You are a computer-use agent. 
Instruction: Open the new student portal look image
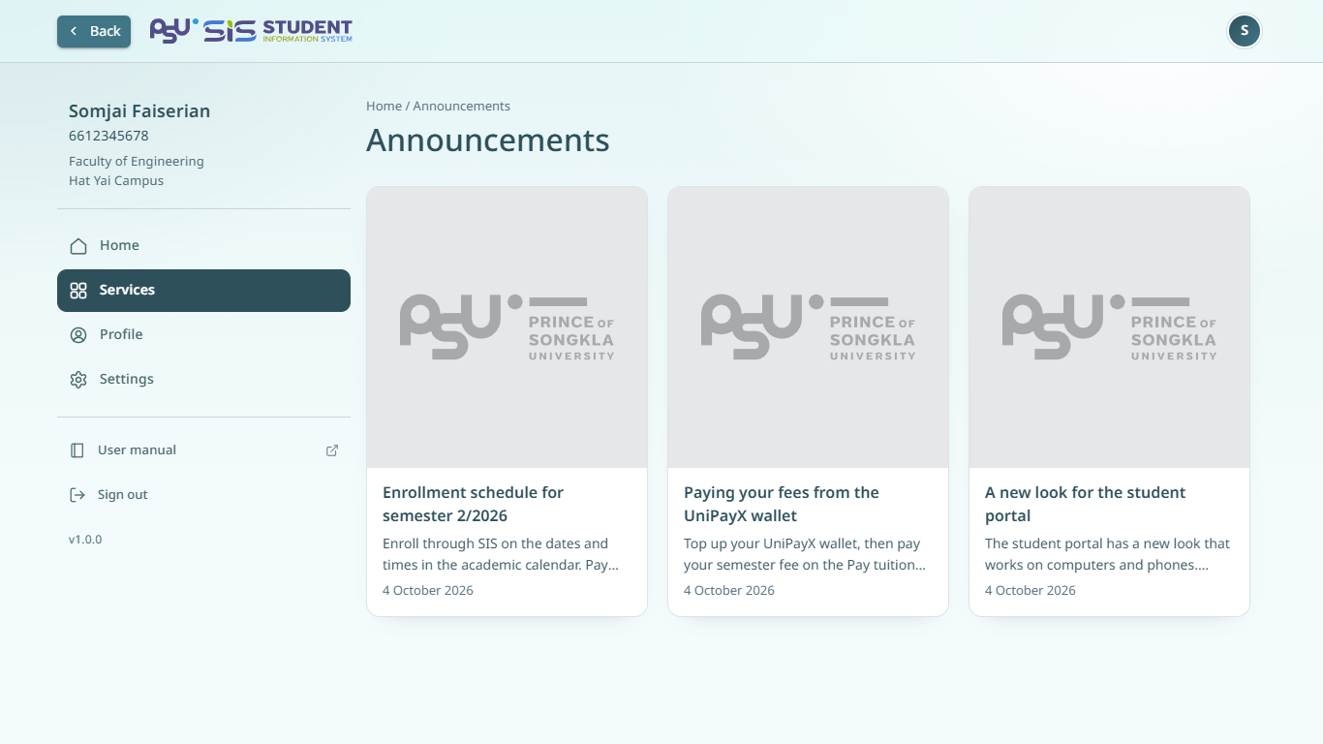click(1109, 327)
